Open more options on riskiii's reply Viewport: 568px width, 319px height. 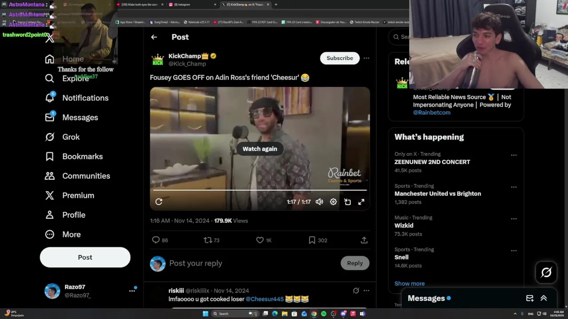click(366, 291)
